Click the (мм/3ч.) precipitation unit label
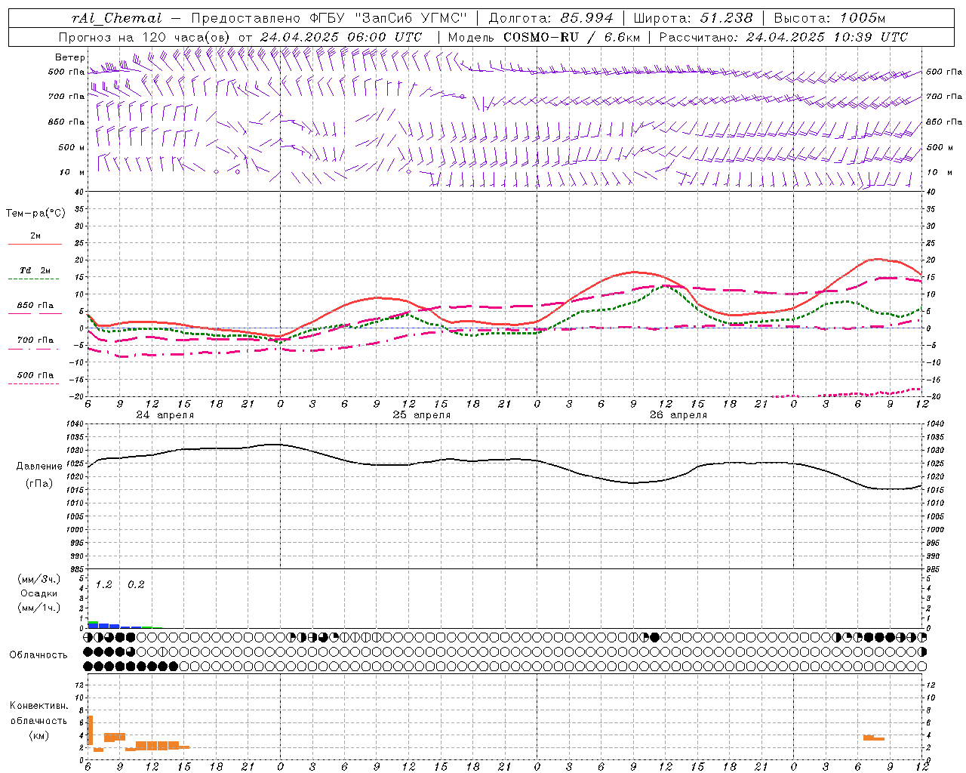The image size is (966, 773). click(38, 579)
